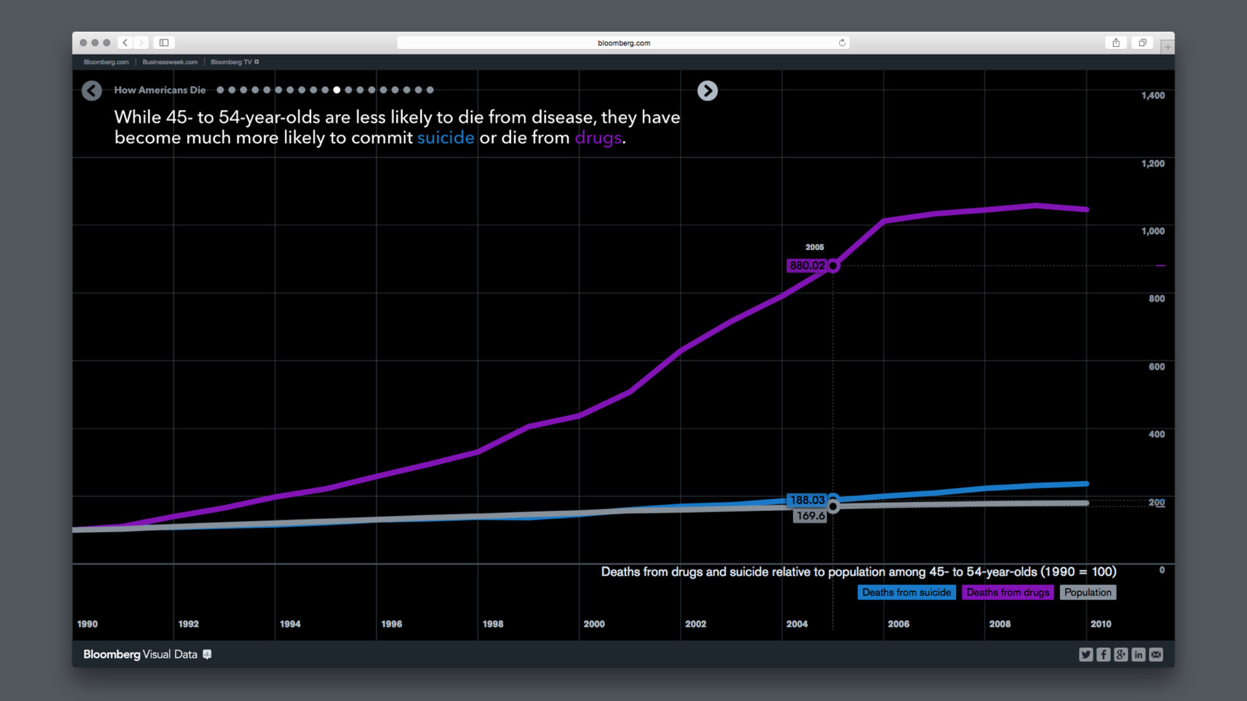Share on Facebook icon
The width and height of the screenshot is (1247, 701).
1103,654
